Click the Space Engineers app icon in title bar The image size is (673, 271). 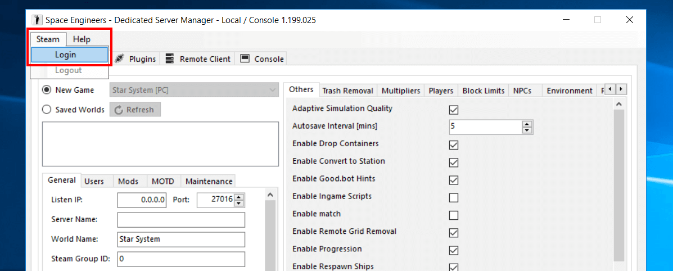(37, 20)
